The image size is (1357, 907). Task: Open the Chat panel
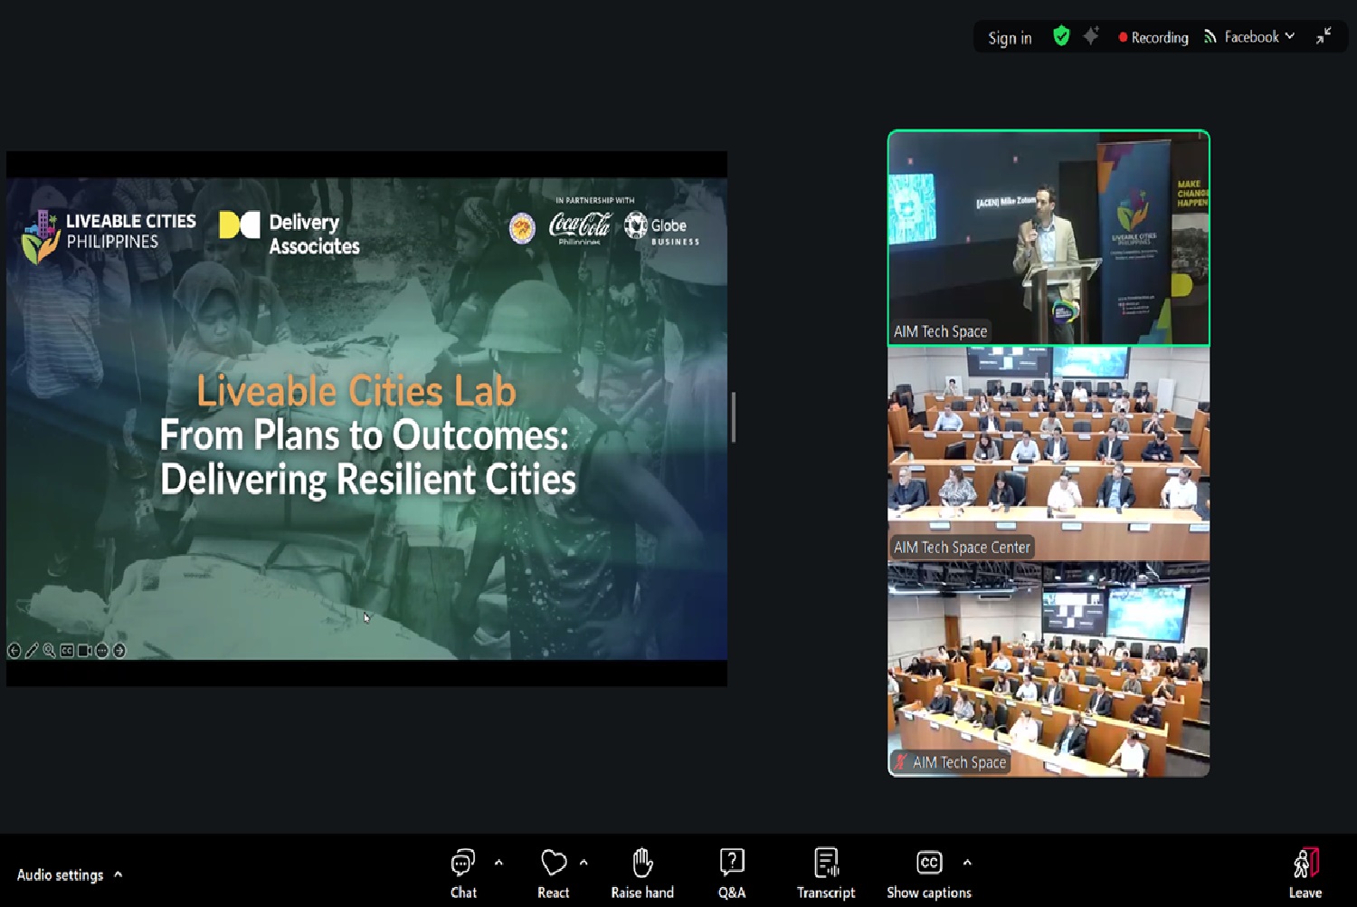pyautogui.click(x=463, y=873)
